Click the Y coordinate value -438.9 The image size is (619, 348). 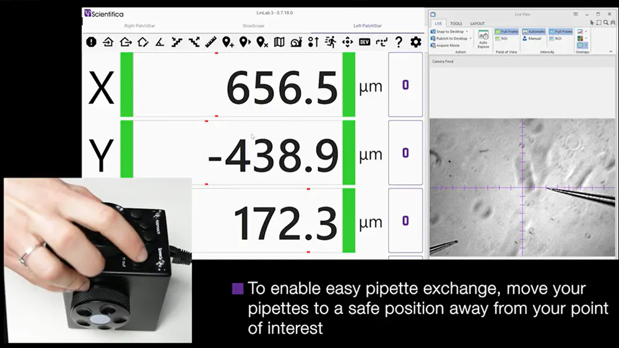click(x=273, y=155)
